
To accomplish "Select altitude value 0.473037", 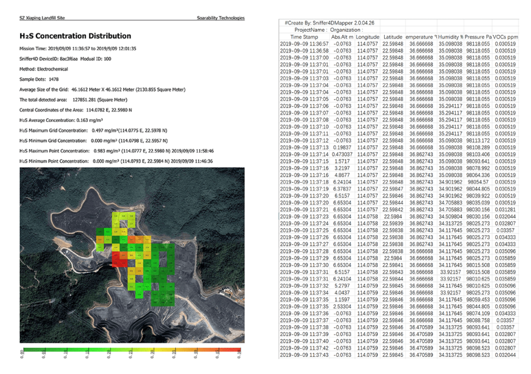I will click(342, 154).
